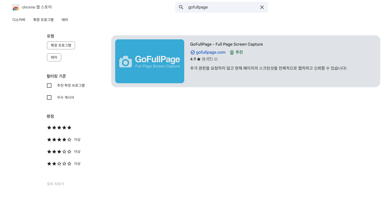Select the three stars 이상 rating filter
This screenshot has height=200, width=386.
click(x=64, y=152)
